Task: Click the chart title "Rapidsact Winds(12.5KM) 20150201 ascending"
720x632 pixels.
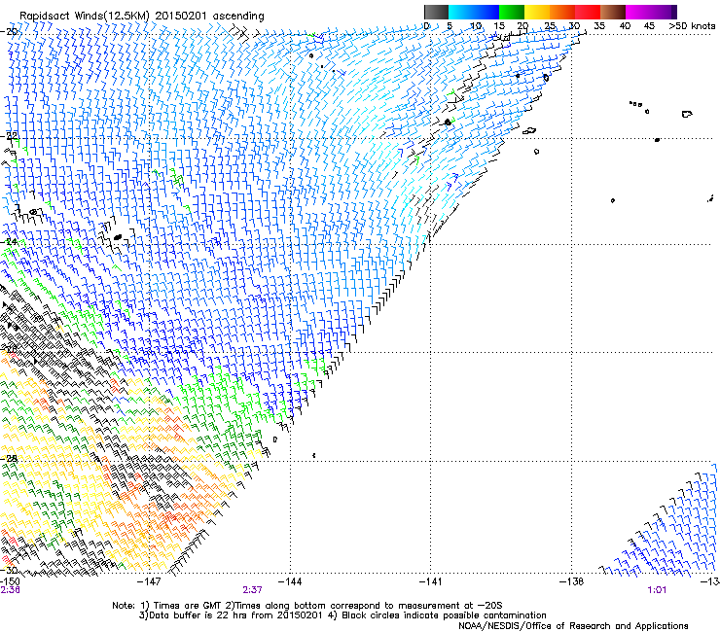Action: click(x=142, y=17)
